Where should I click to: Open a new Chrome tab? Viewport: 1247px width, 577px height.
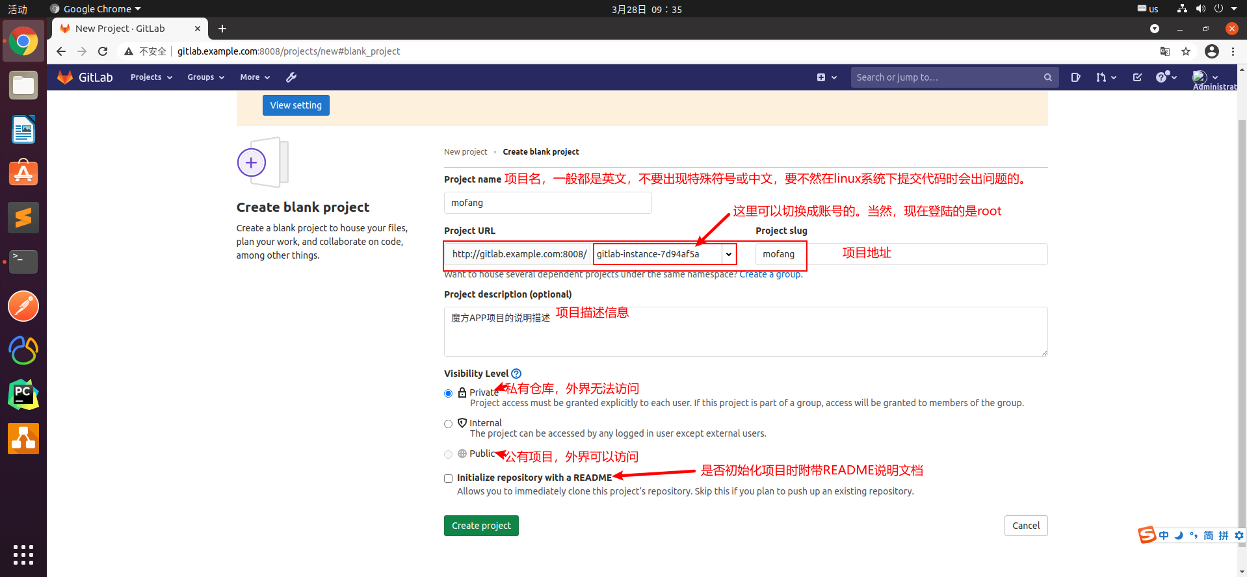(222, 29)
